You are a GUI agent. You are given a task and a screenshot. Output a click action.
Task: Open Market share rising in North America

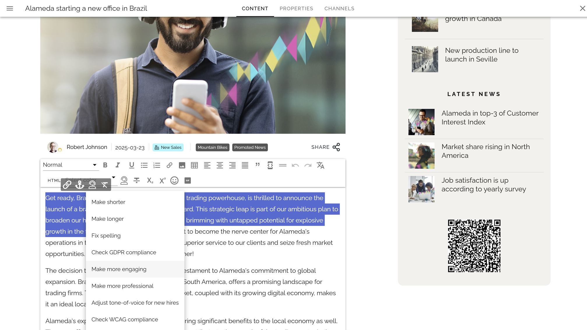click(x=485, y=151)
